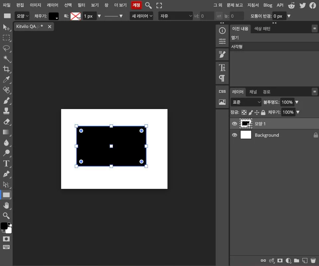The image size is (319, 266).
Task: Select the Blur tool
Action: 6,143
